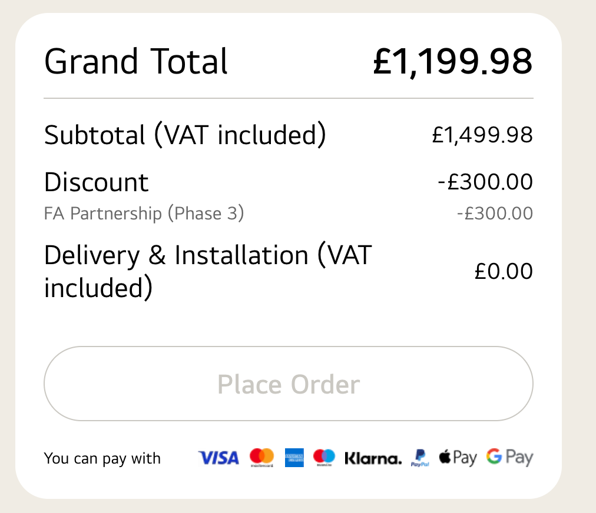Image resolution: width=596 pixels, height=513 pixels.
Task: Click the Subtotal (VAT included) label
Action: (185, 135)
